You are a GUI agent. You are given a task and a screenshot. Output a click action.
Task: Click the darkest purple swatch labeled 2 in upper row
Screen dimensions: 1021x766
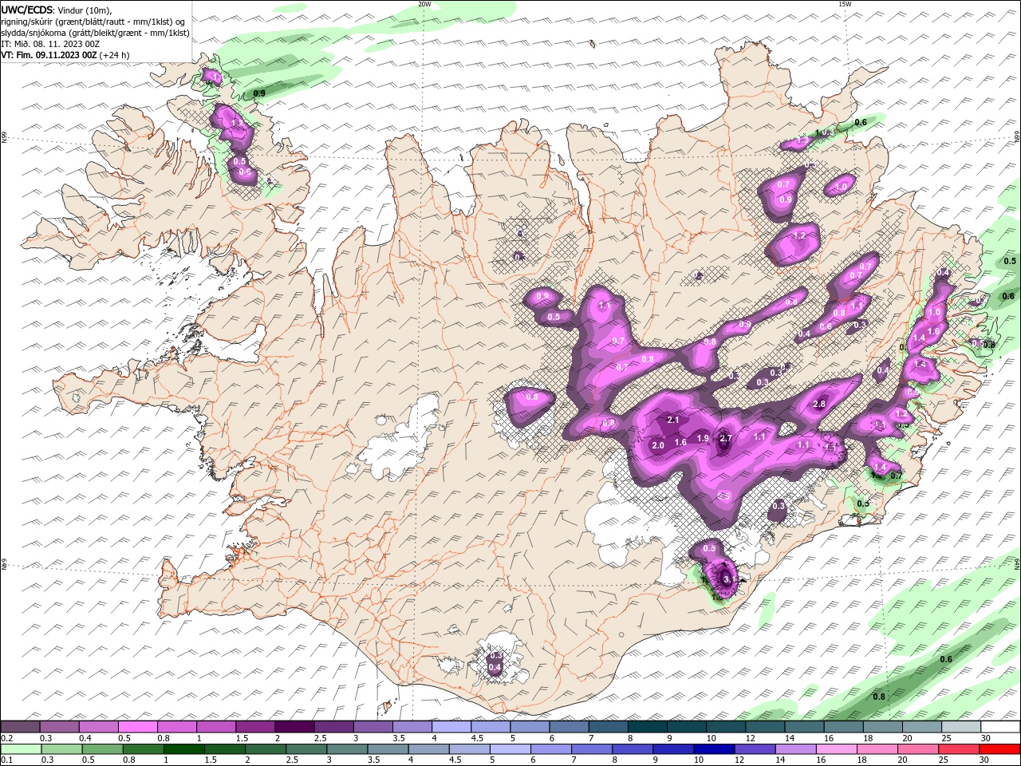294,727
